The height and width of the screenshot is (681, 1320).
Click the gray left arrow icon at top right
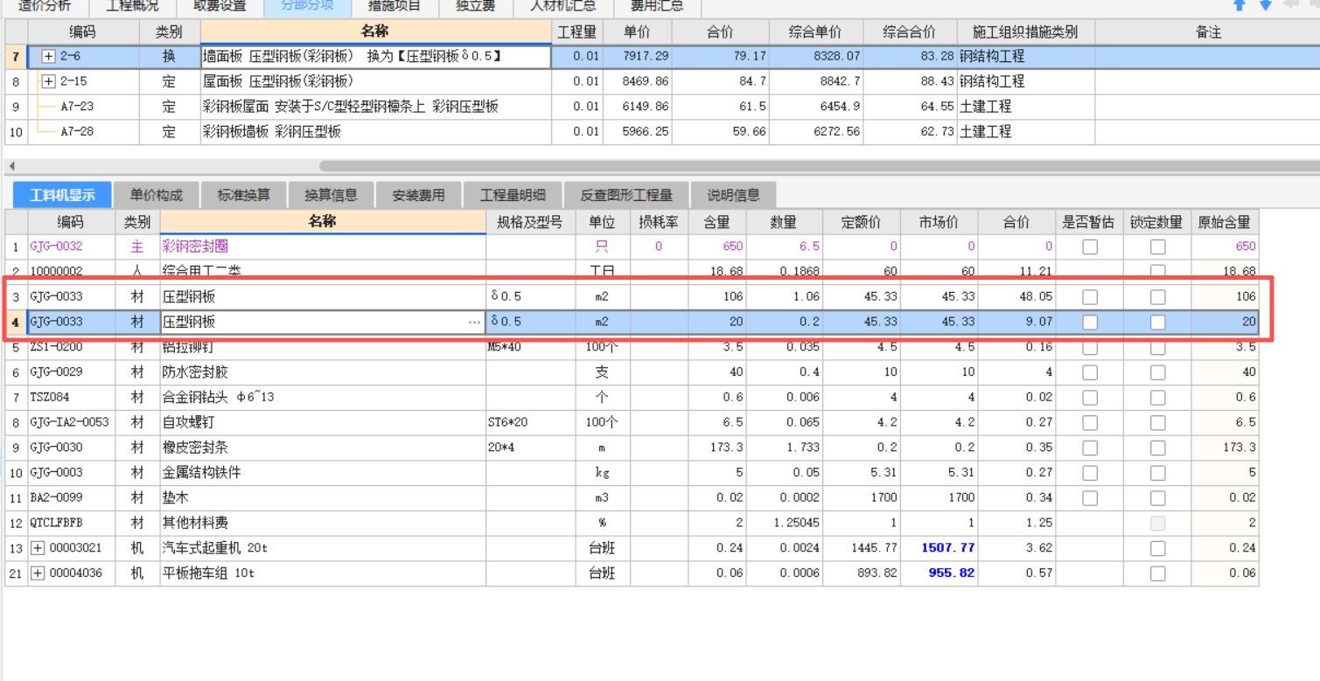click(x=1289, y=5)
